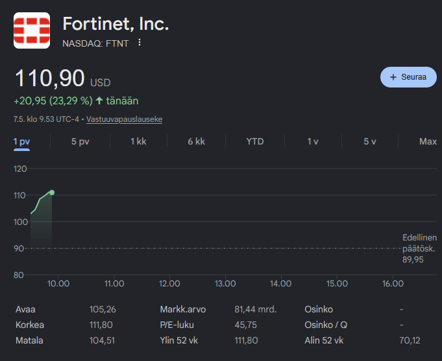This screenshot has height=361, width=442.
Task: Show the 5 v chart range
Action: [x=370, y=141]
